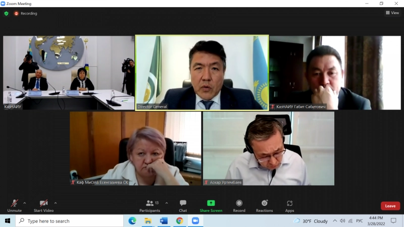Leave the meeting

390,206
